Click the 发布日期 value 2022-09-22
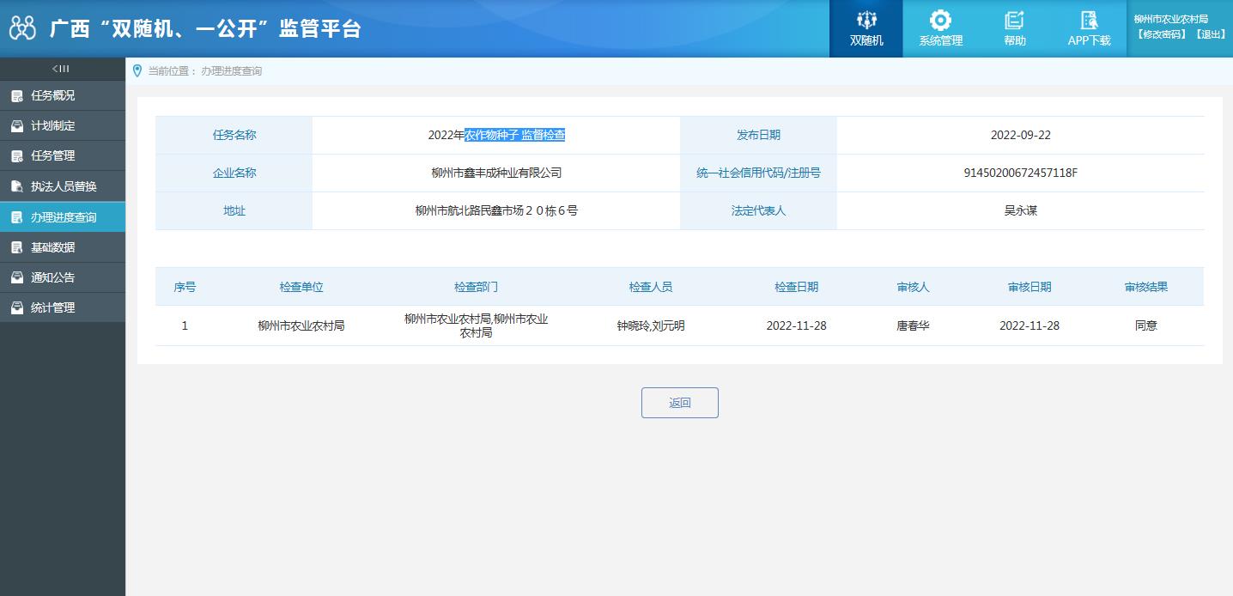The width and height of the screenshot is (1233, 596). (1020, 135)
